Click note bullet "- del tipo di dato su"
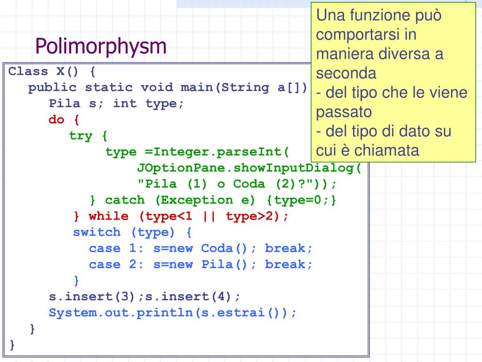 384,132
